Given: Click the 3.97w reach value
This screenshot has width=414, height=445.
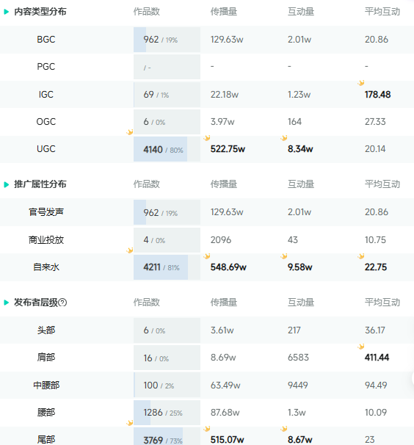Looking at the screenshot, I should (x=222, y=122).
